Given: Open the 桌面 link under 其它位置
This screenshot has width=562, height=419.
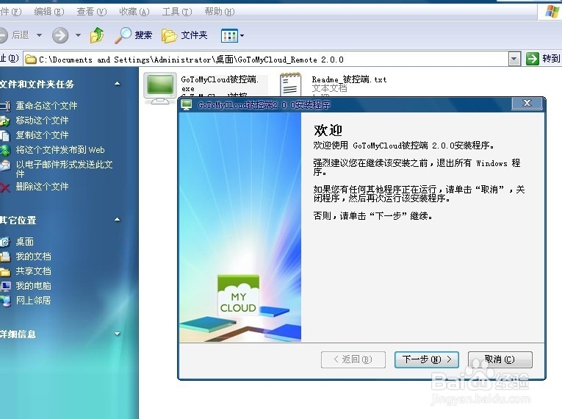Looking at the screenshot, I should 25,242.
